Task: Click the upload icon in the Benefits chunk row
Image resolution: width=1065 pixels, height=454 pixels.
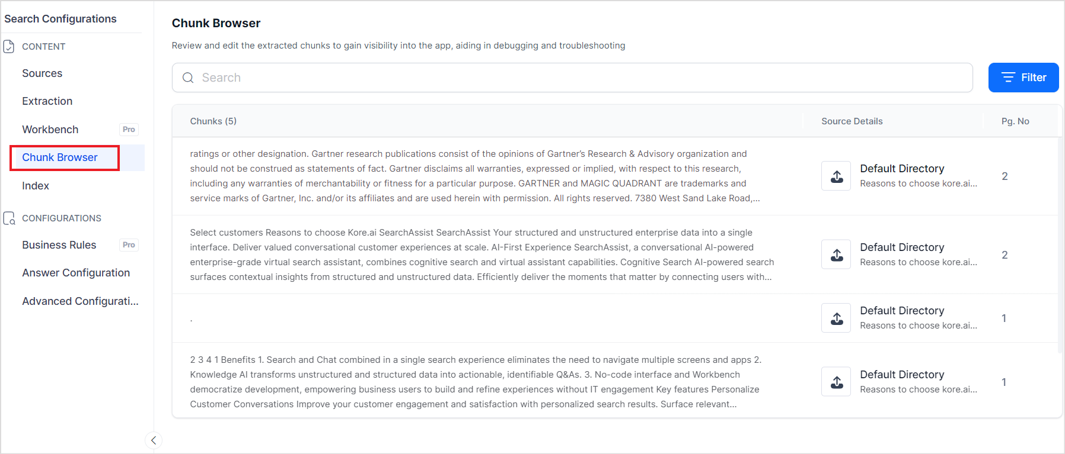Action: pyautogui.click(x=836, y=382)
